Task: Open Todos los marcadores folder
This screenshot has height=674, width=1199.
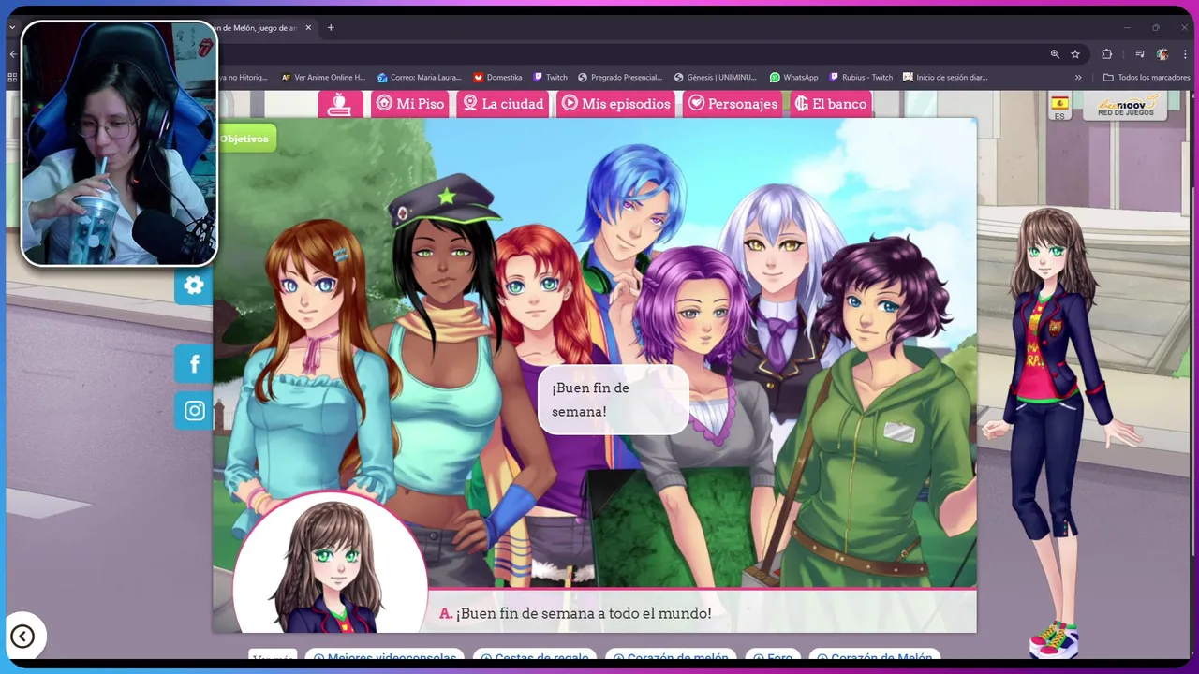Action: tap(1147, 78)
